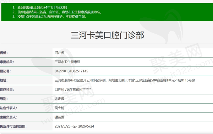Click the 诊疗科目 label
213x134 pixels.
coord(7,89)
